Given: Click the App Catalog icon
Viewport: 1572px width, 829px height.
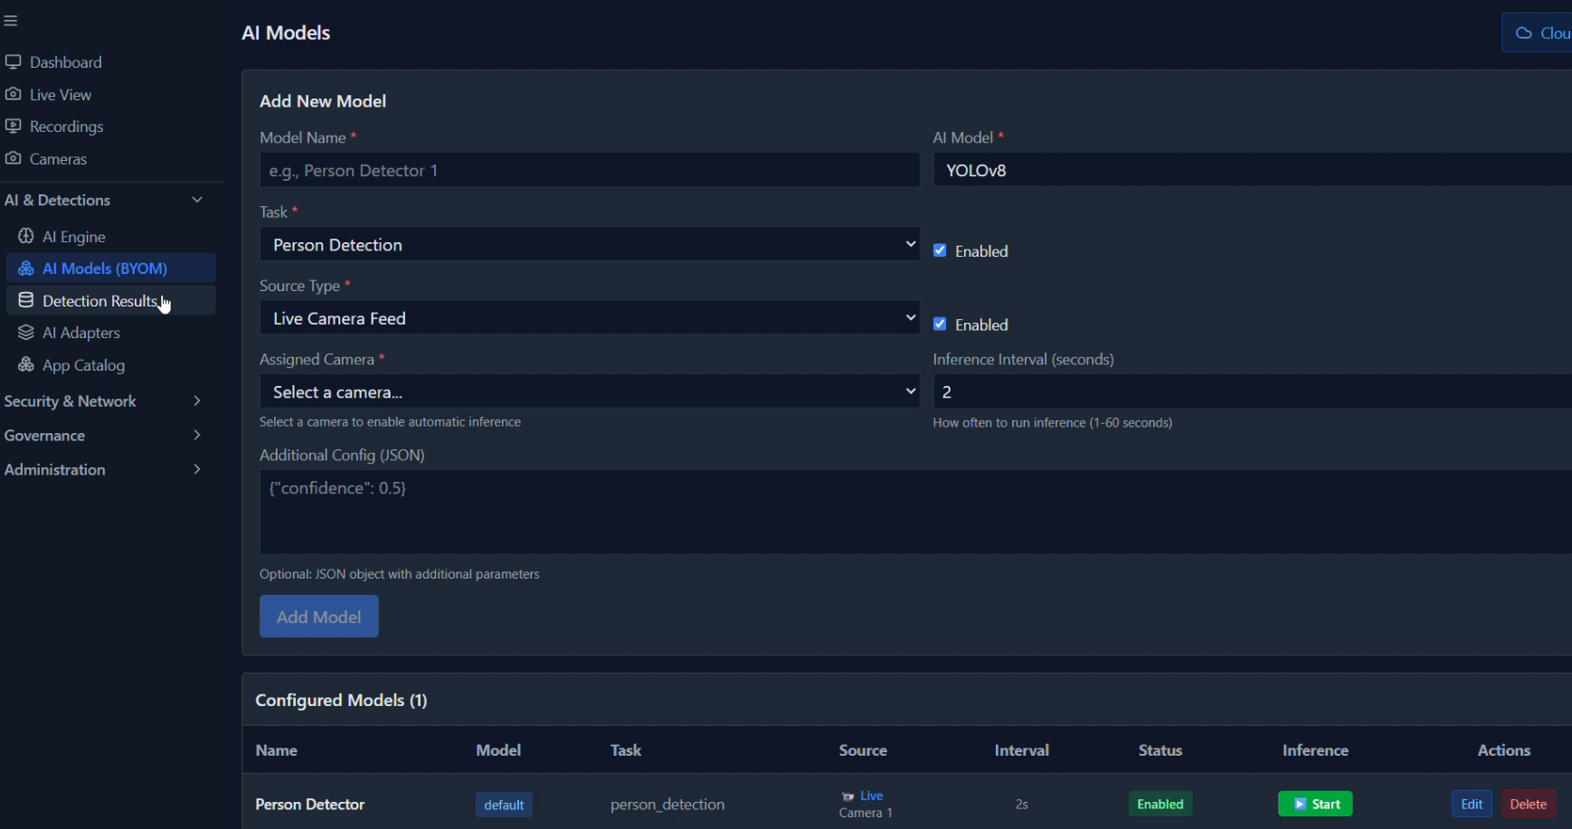Looking at the screenshot, I should point(26,364).
